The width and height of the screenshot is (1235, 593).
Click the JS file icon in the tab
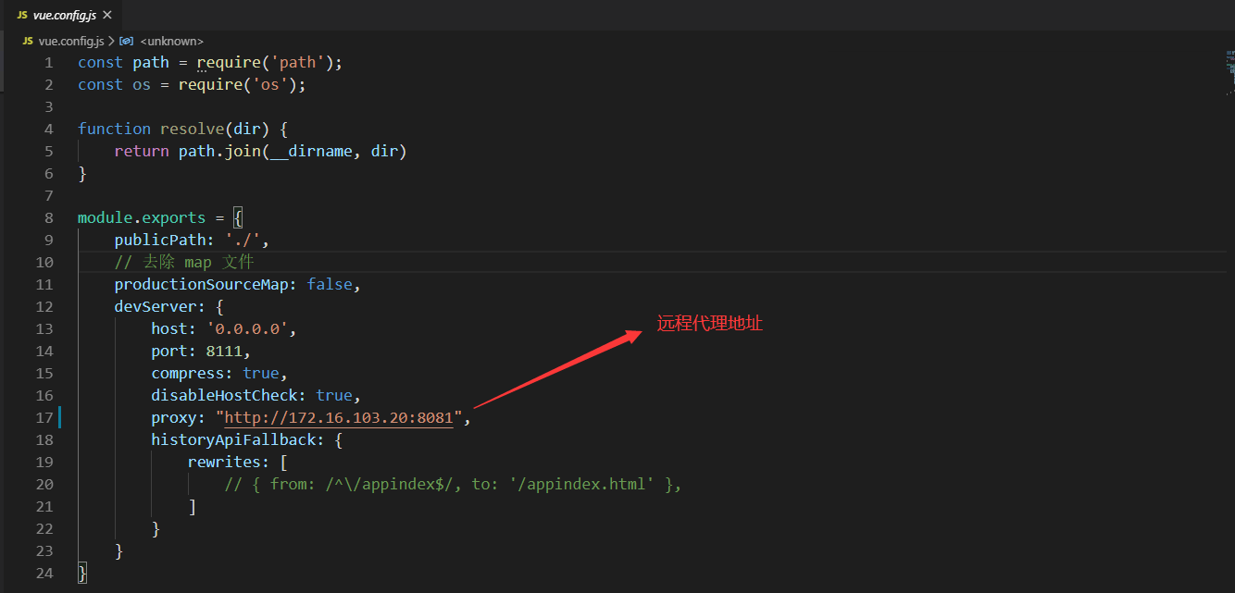click(x=22, y=16)
